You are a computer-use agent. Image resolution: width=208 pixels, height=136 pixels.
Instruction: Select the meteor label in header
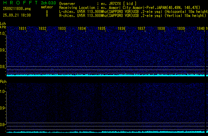coord(47,7)
